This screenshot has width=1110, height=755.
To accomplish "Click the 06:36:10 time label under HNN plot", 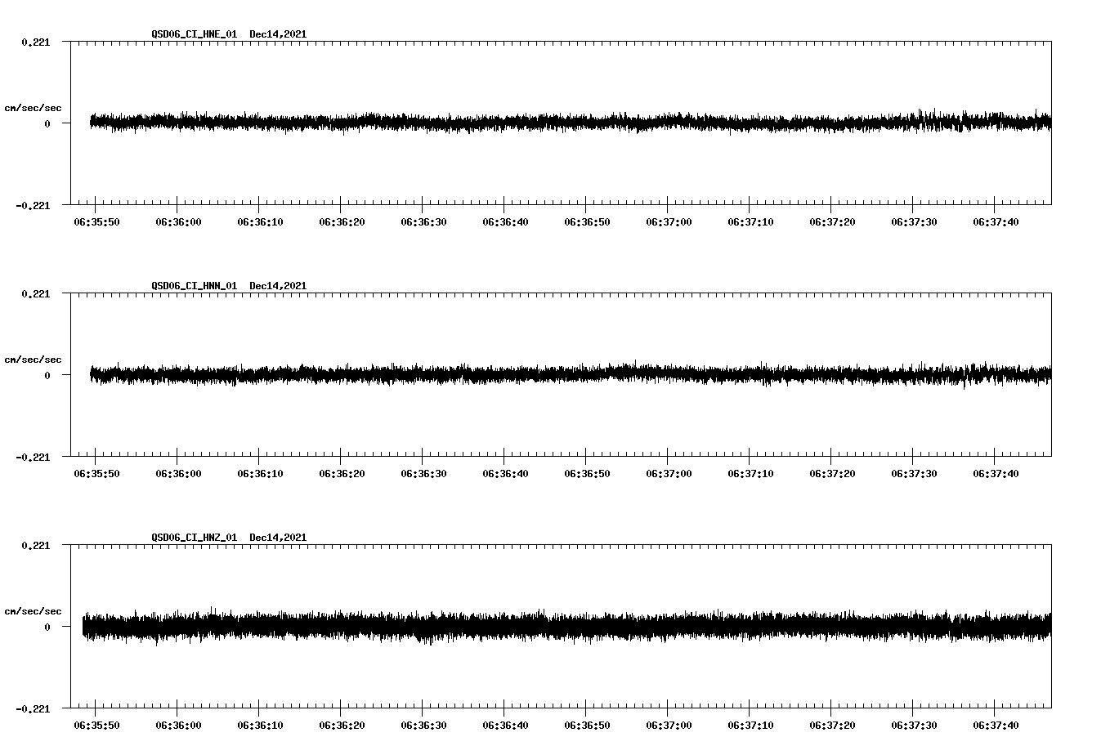I will click(260, 474).
